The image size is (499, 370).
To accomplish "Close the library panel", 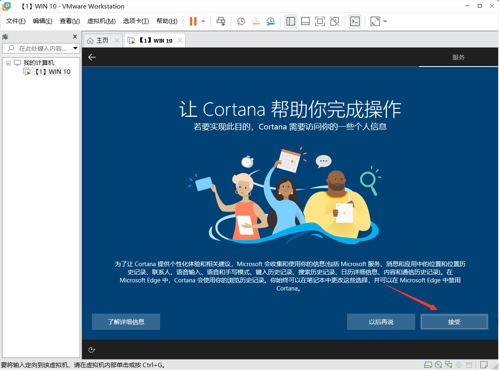I will (x=75, y=37).
